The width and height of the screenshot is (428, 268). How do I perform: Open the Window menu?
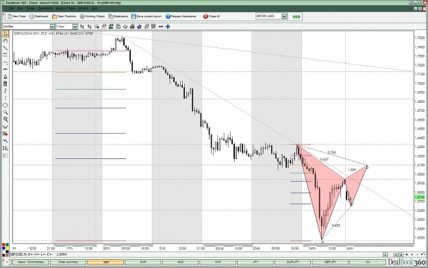84,8
